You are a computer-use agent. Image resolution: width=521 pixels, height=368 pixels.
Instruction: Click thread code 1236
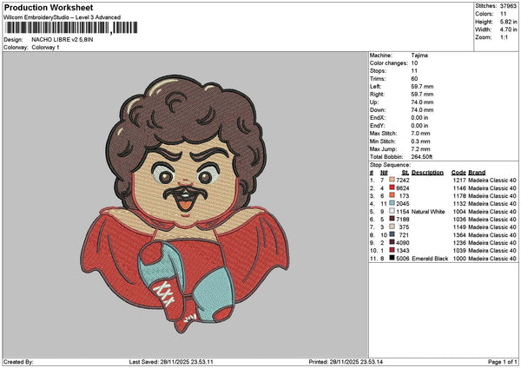tap(459, 243)
